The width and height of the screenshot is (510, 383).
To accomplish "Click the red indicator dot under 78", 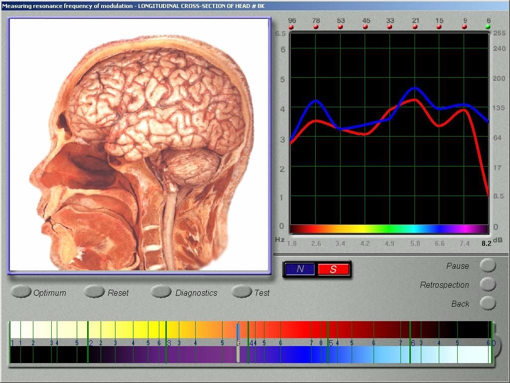I will [316, 27].
